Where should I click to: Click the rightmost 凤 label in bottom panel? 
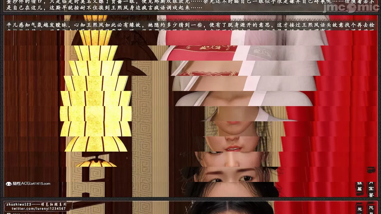point(371,209)
